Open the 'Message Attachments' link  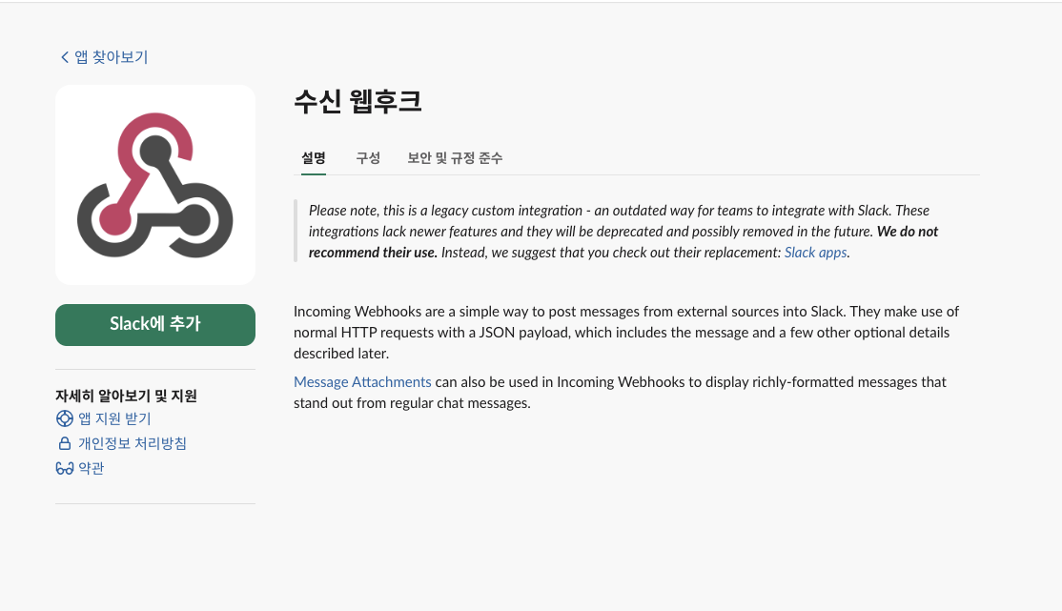point(362,382)
